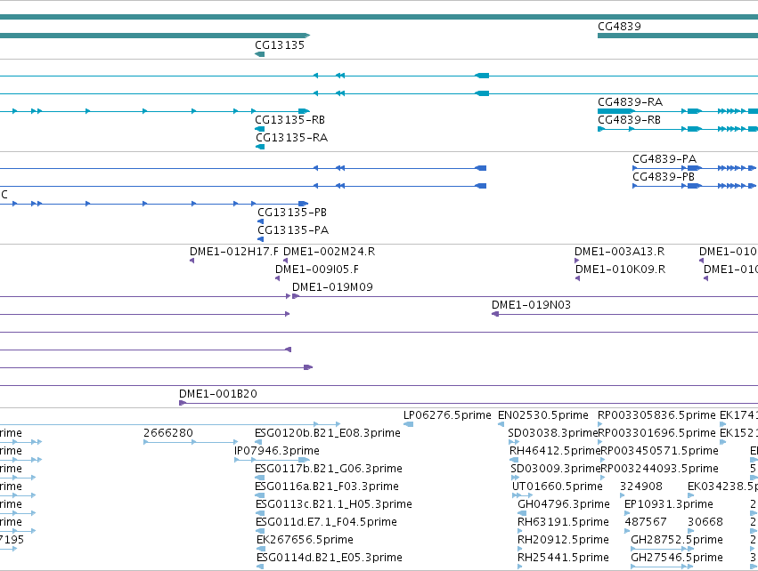Click the CG13135-RB transcript feature
Image resolution: width=758 pixels, height=571 pixels.
coord(259,129)
